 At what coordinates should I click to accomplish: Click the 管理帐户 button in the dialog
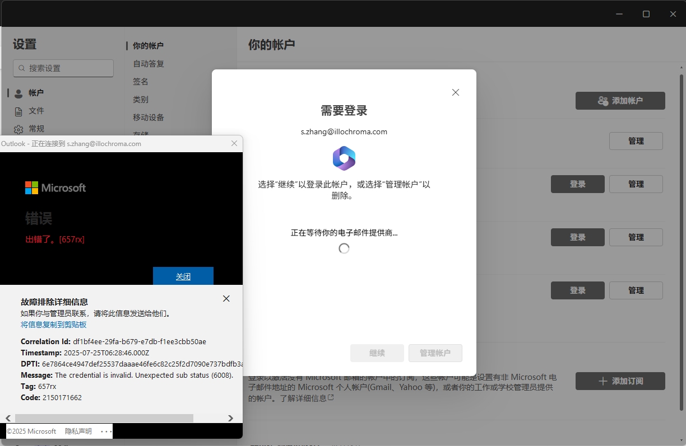point(435,353)
